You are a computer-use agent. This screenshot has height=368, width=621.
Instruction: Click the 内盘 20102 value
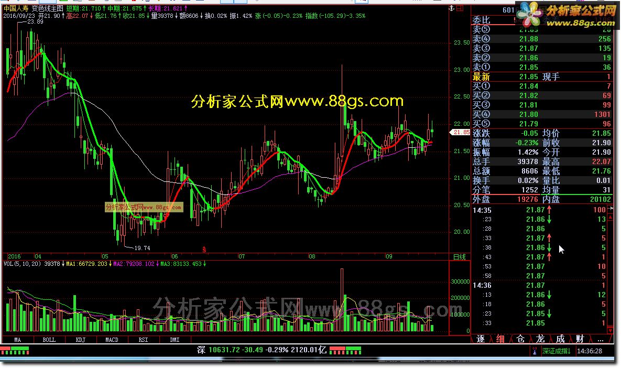600,199
